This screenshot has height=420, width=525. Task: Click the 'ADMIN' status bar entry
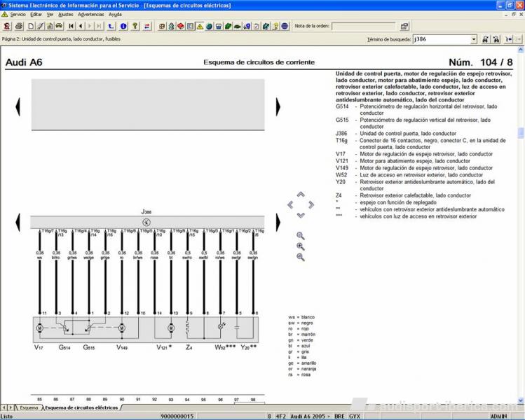pos(499,416)
